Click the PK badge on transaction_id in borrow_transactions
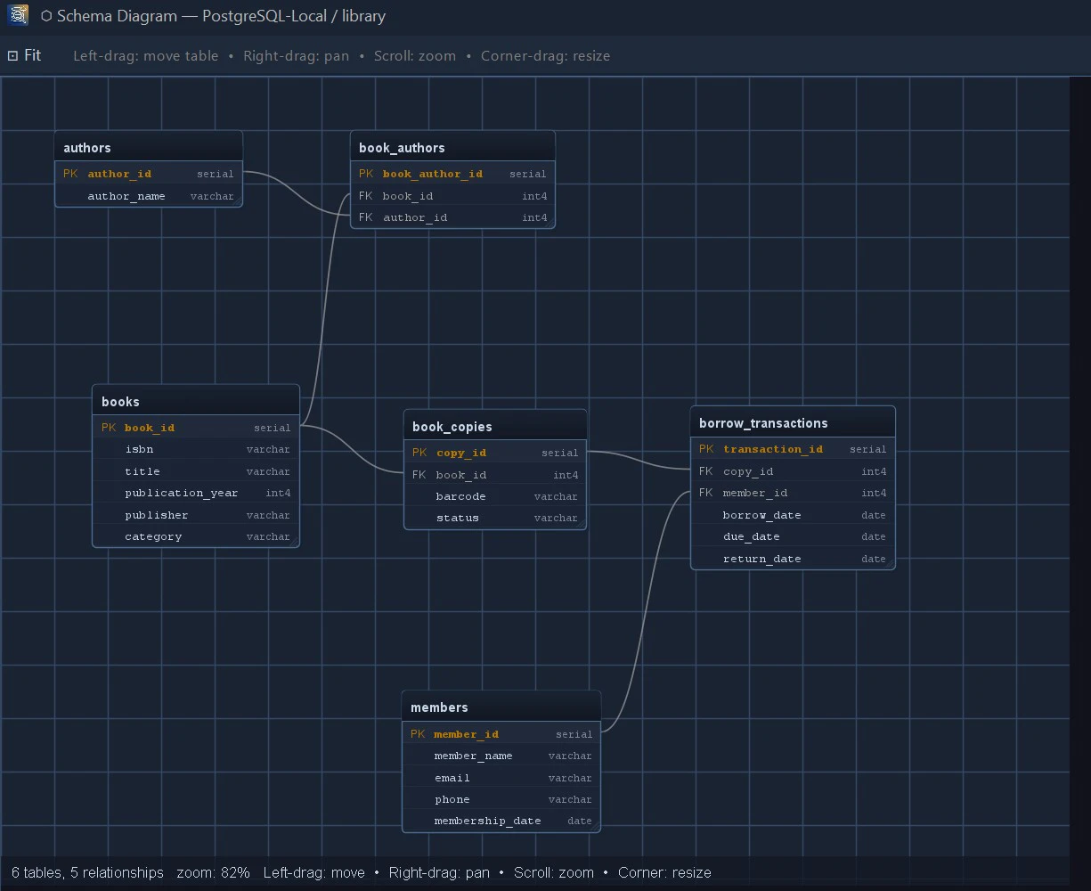 pyautogui.click(x=705, y=449)
